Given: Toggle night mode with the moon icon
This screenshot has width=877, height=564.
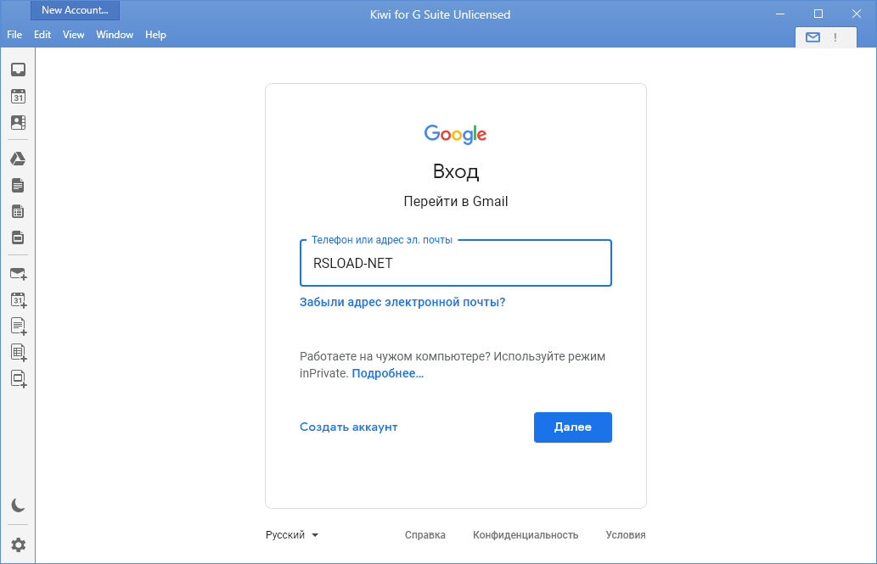Looking at the screenshot, I should (x=18, y=505).
